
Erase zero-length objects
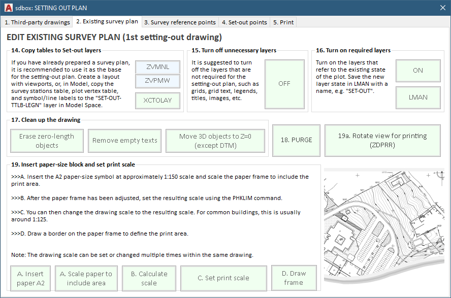pos(47,141)
